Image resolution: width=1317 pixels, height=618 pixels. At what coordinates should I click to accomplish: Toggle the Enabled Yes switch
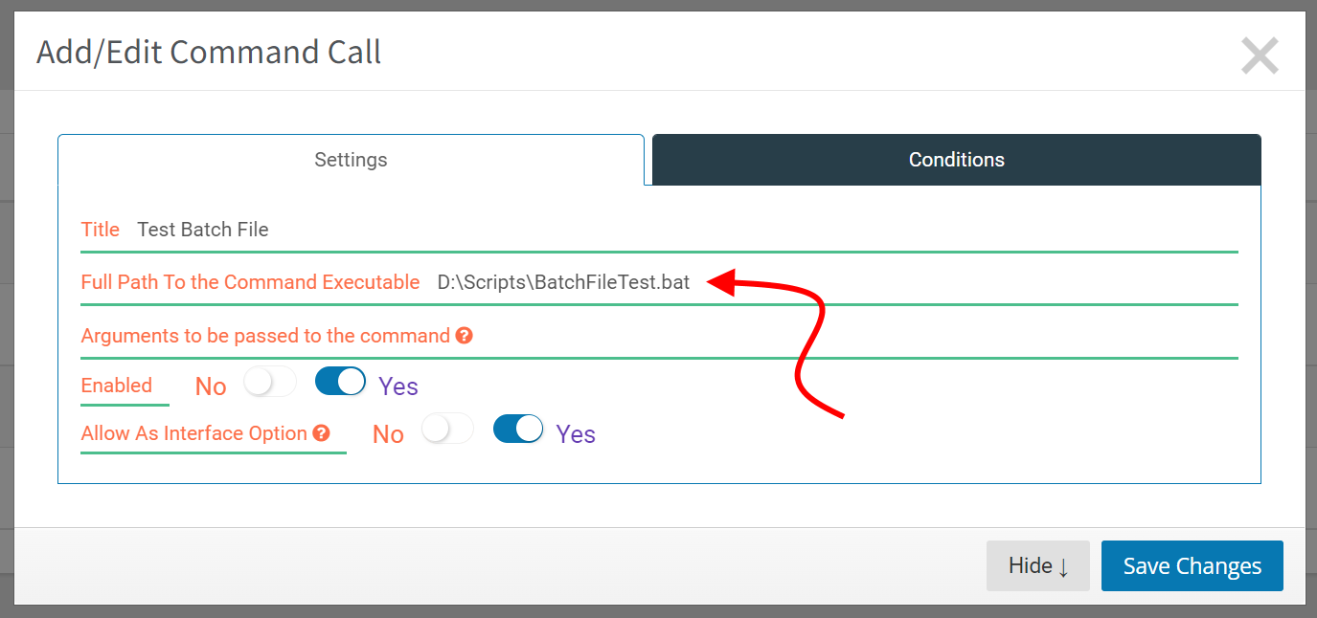(340, 382)
